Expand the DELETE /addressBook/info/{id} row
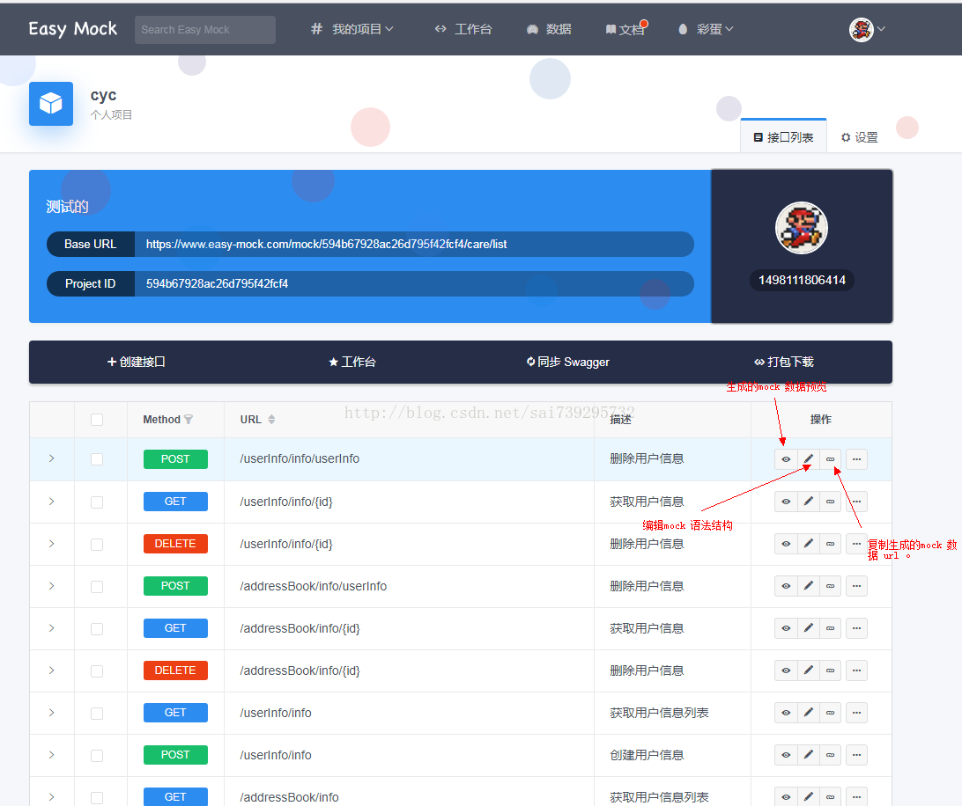Viewport: 962px width, 806px height. click(51, 670)
